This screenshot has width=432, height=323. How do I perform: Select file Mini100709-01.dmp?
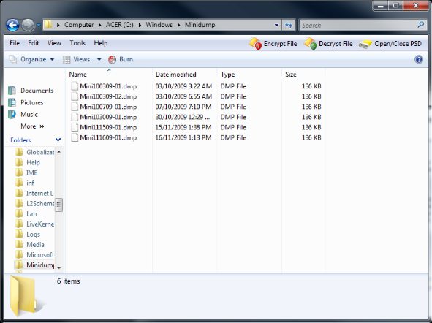point(108,107)
